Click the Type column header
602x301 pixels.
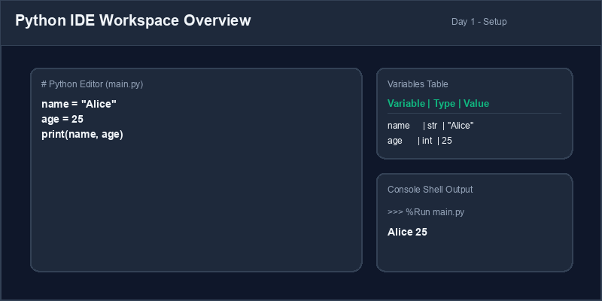coord(444,104)
